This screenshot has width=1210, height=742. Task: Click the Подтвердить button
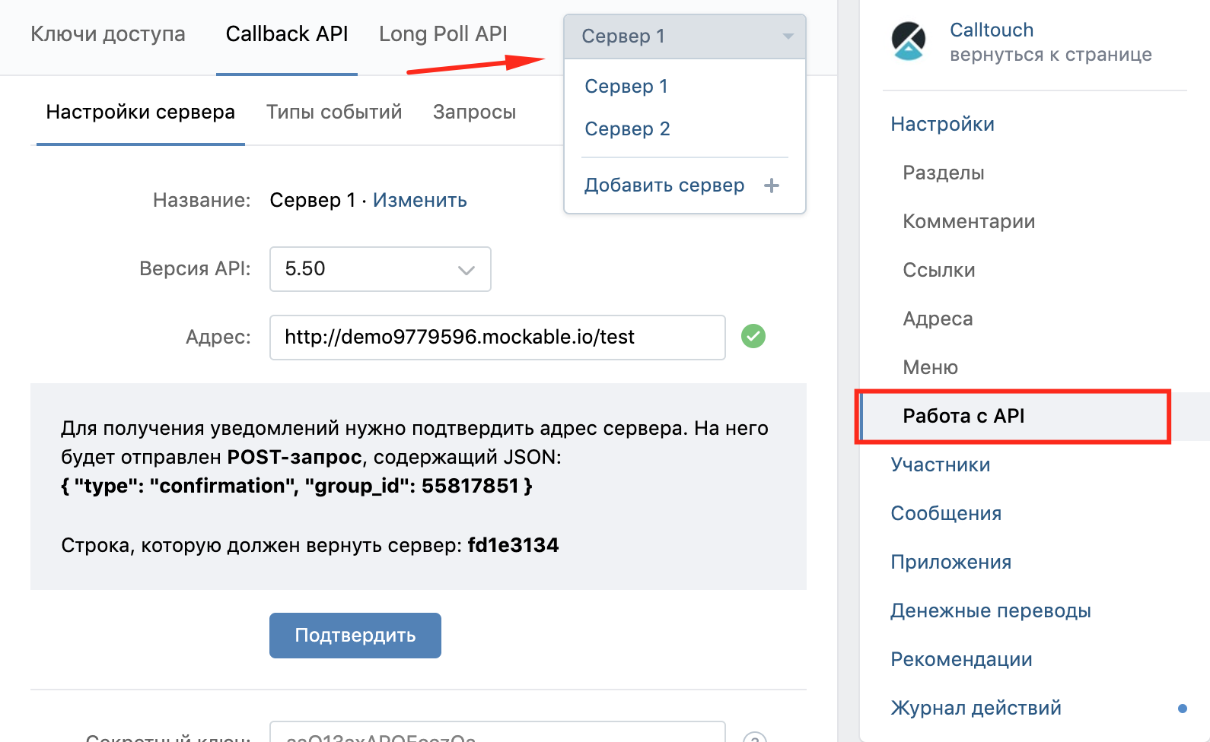click(x=355, y=636)
